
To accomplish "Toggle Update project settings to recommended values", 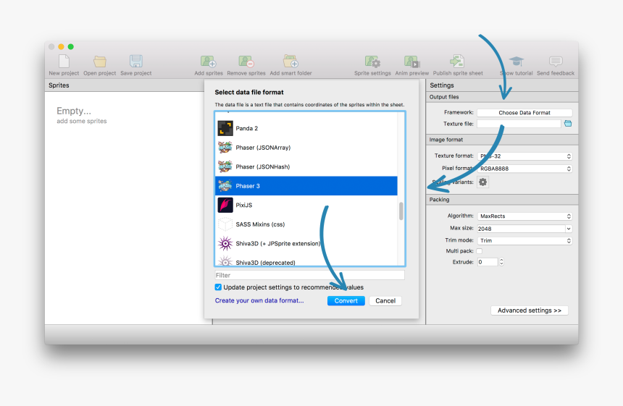I will point(218,287).
